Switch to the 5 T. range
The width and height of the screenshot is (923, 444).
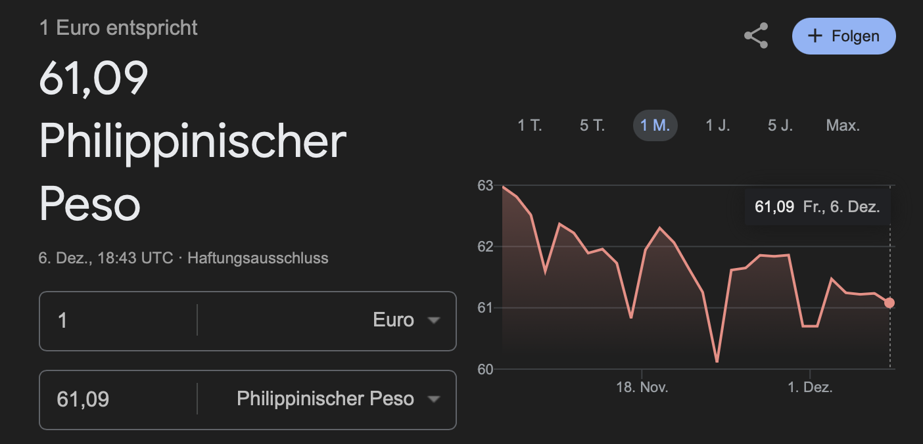tap(592, 125)
